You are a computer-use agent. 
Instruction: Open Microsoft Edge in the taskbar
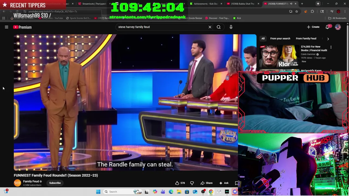point(171,192)
